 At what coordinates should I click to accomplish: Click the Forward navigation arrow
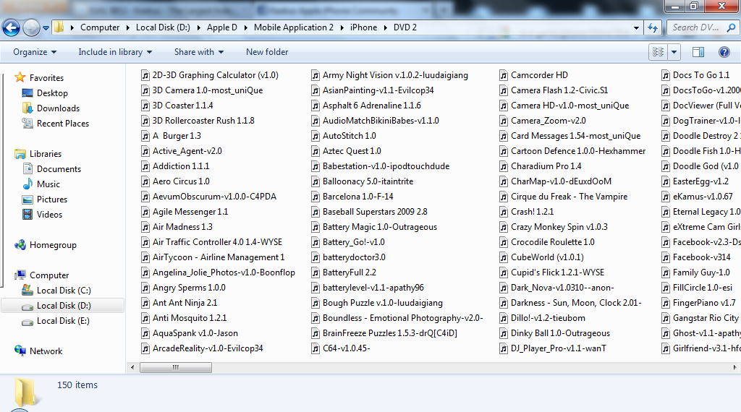[x=31, y=28]
